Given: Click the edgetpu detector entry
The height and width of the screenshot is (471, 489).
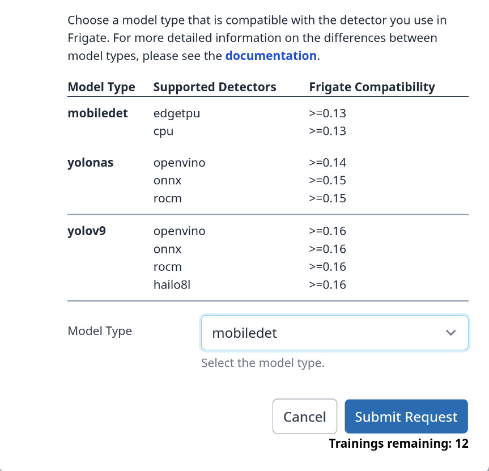Looking at the screenshot, I should [x=177, y=113].
